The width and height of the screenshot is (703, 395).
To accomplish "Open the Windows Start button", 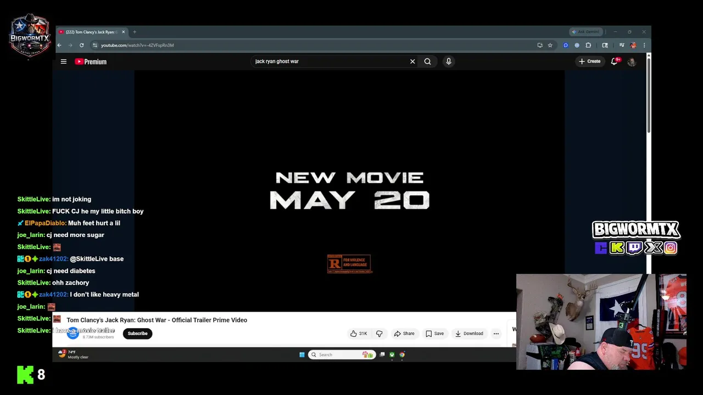I will click(302, 355).
